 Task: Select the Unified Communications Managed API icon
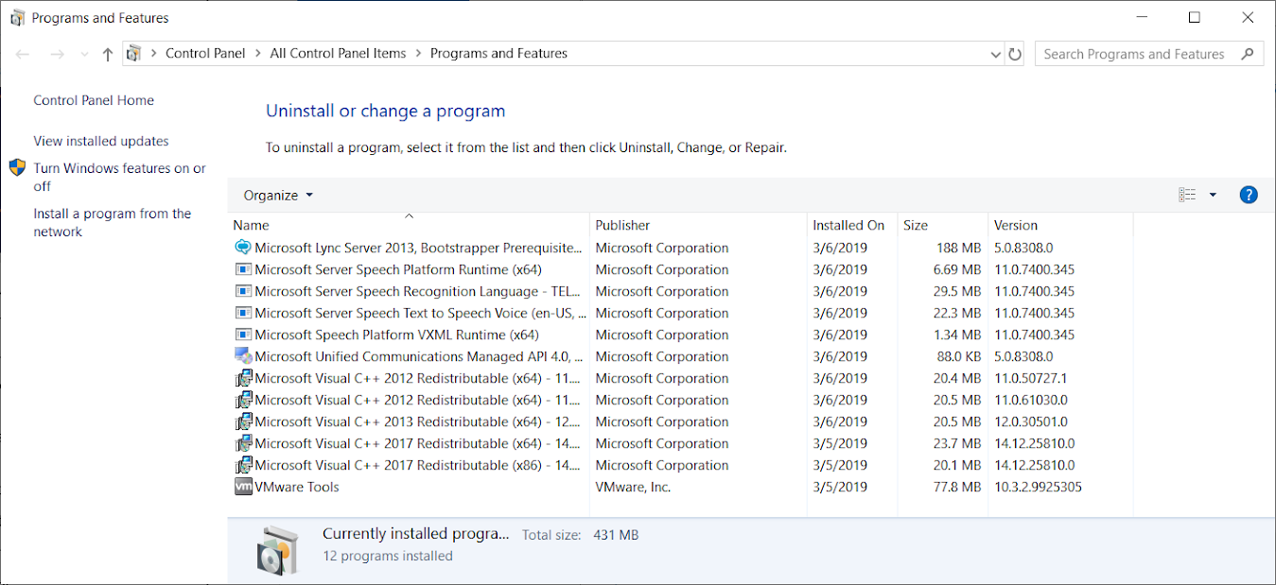pyautogui.click(x=243, y=356)
